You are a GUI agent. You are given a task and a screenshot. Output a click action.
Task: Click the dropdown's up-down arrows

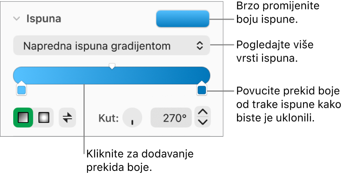200,46
